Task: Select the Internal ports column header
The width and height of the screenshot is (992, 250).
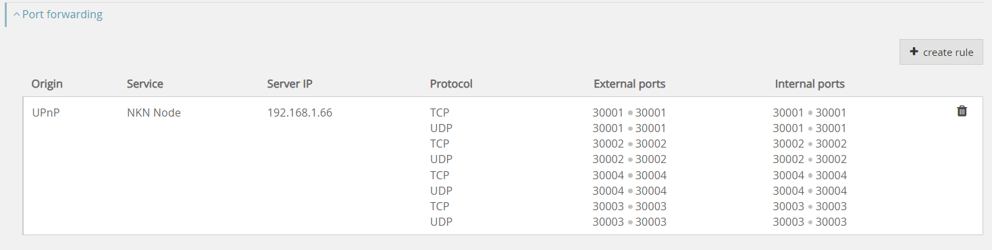Action: pos(810,84)
